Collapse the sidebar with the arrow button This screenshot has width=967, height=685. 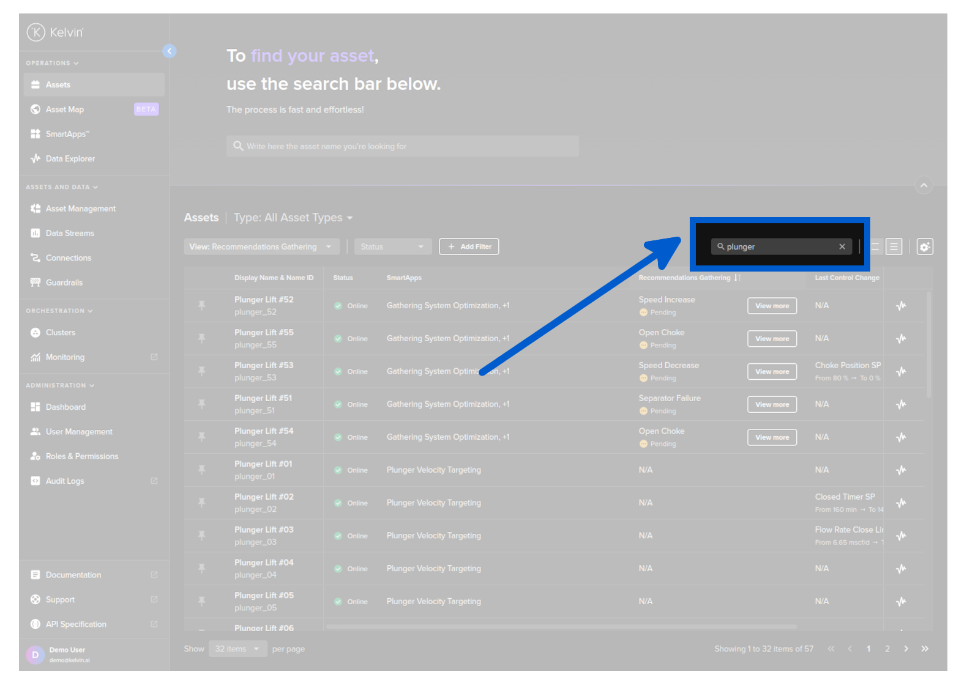pyautogui.click(x=170, y=51)
